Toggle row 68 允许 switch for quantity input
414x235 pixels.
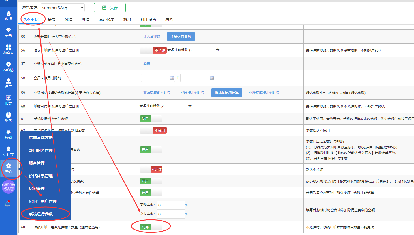coord(151,227)
